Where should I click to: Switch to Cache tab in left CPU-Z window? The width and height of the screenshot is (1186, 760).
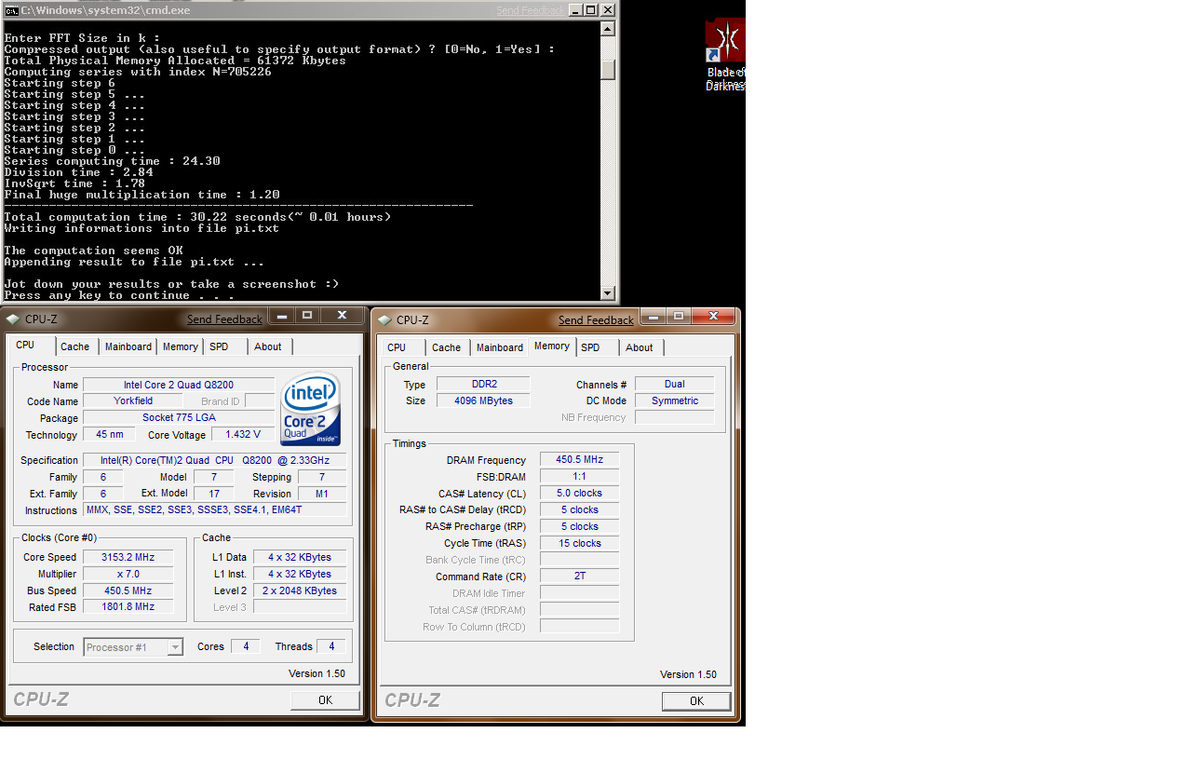point(75,346)
